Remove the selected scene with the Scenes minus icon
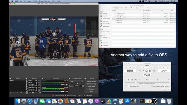Image resolution: width=187 pixels, height=105 pixels. (14, 93)
